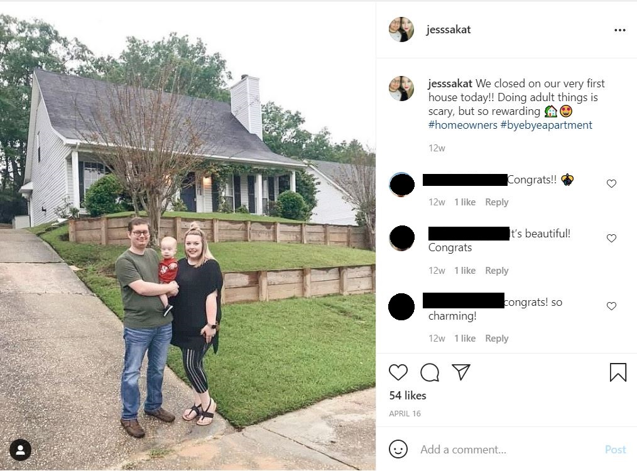Save post with bookmark icon
Screen dimensions: 637x471
[x=618, y=372]
